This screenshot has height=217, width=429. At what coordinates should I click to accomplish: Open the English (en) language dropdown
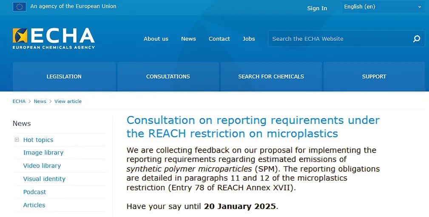(383, 7)
